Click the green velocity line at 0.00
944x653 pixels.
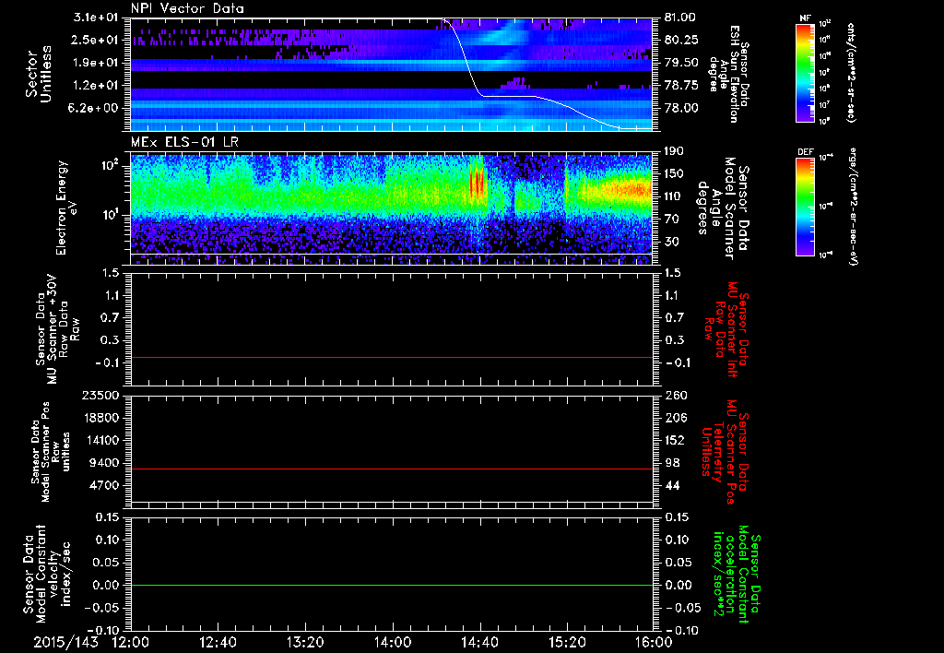[x=392, y=585]
